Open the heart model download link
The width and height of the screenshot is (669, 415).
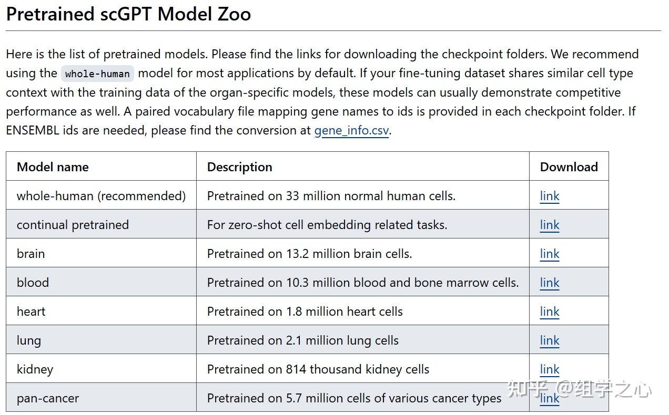click(x=549, y=312)
